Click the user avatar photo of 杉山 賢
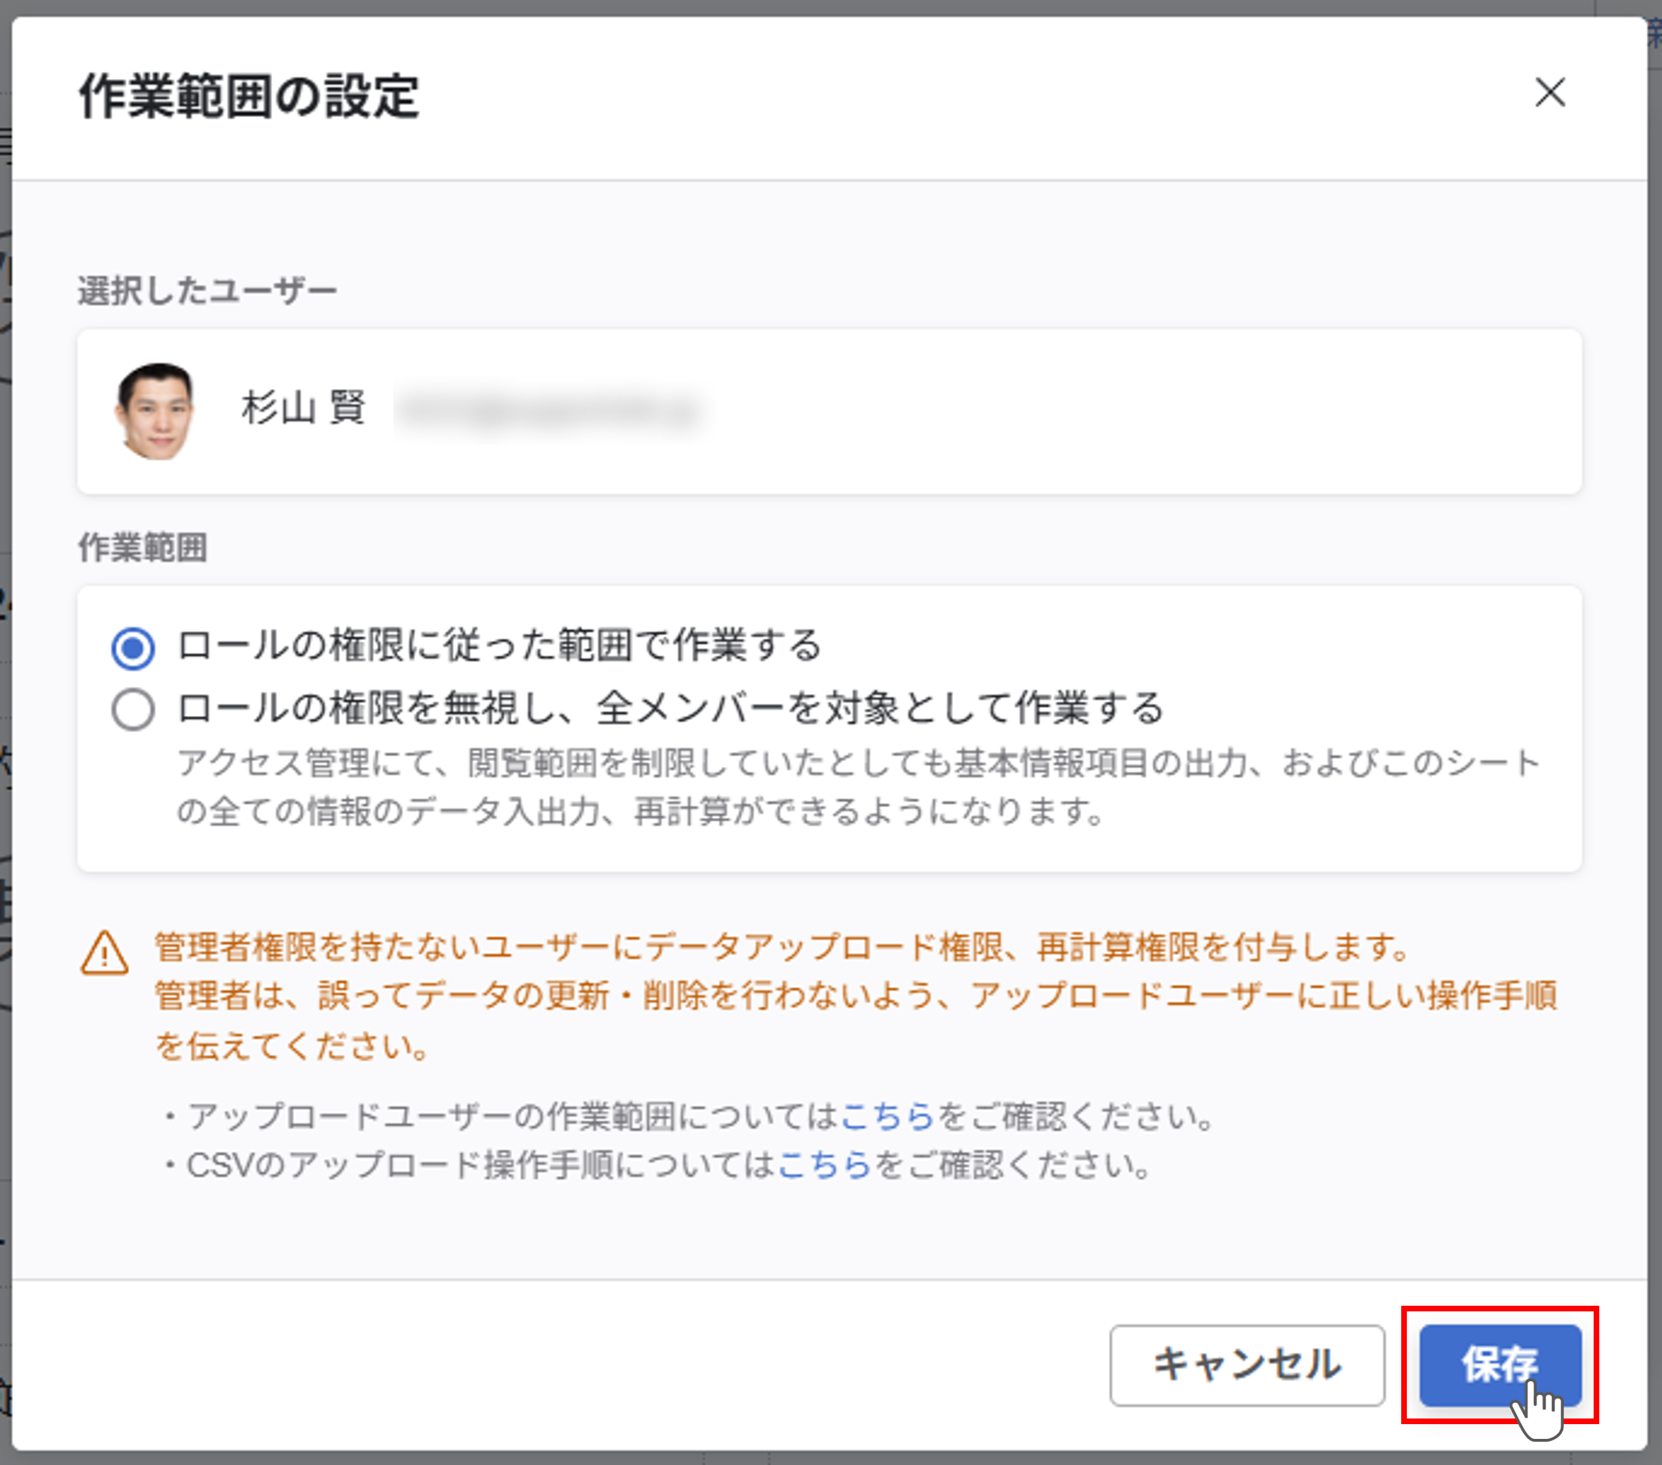The image size is (1662, 1465). (155, 412)
